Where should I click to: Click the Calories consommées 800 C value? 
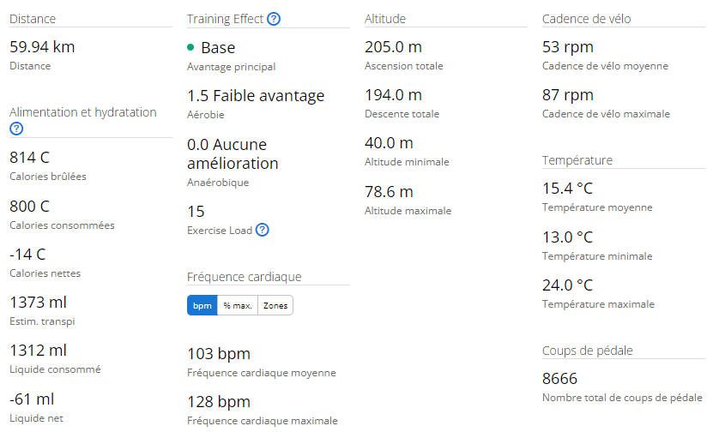coord(29,207)
